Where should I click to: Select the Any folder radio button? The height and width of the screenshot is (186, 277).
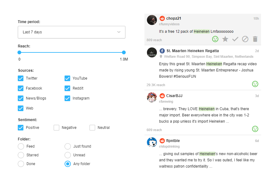pyautogui.click(x=68, y=164)
